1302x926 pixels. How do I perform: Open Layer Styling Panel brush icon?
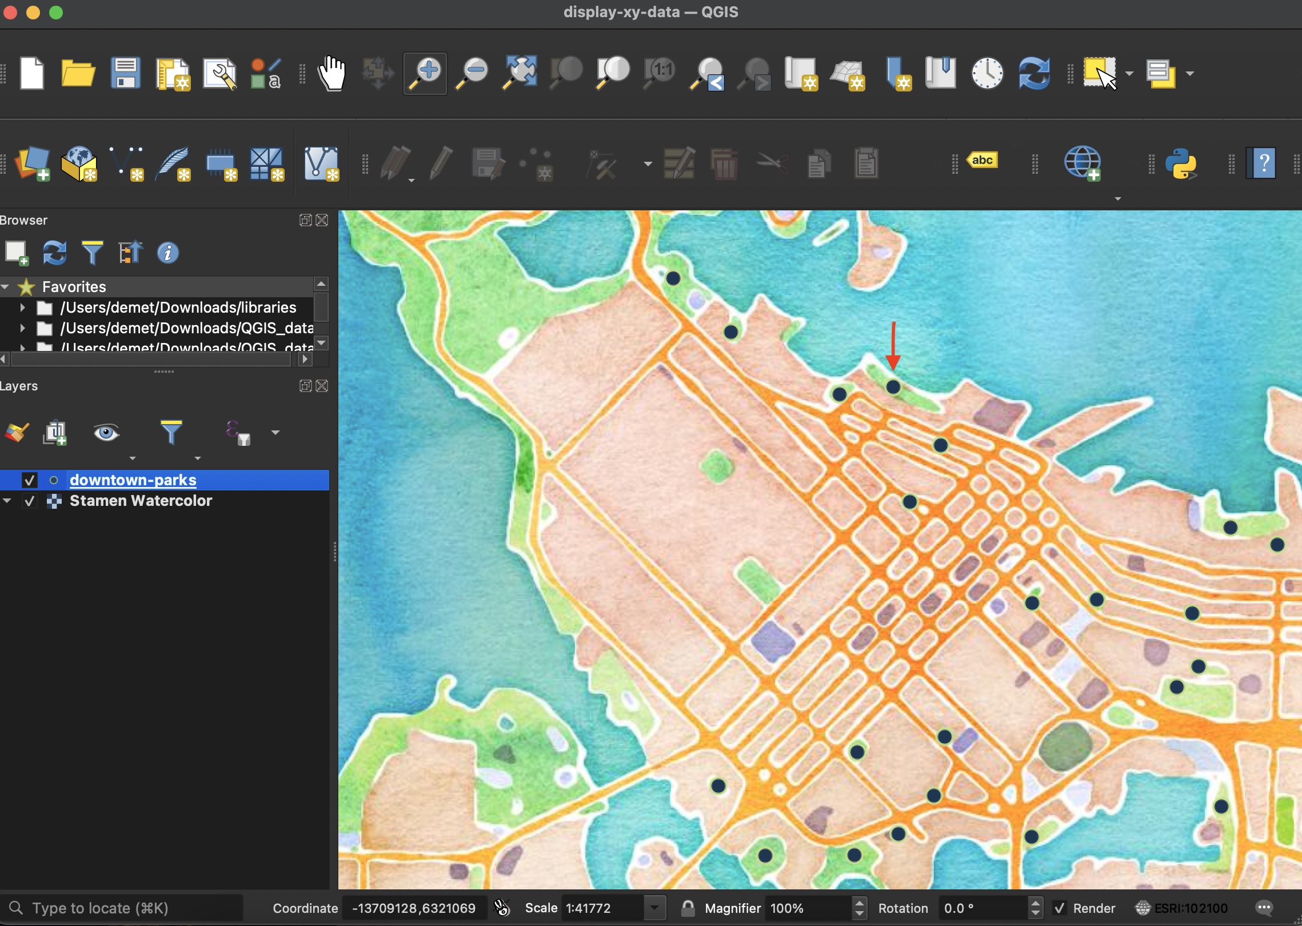[x=17, y=432]
